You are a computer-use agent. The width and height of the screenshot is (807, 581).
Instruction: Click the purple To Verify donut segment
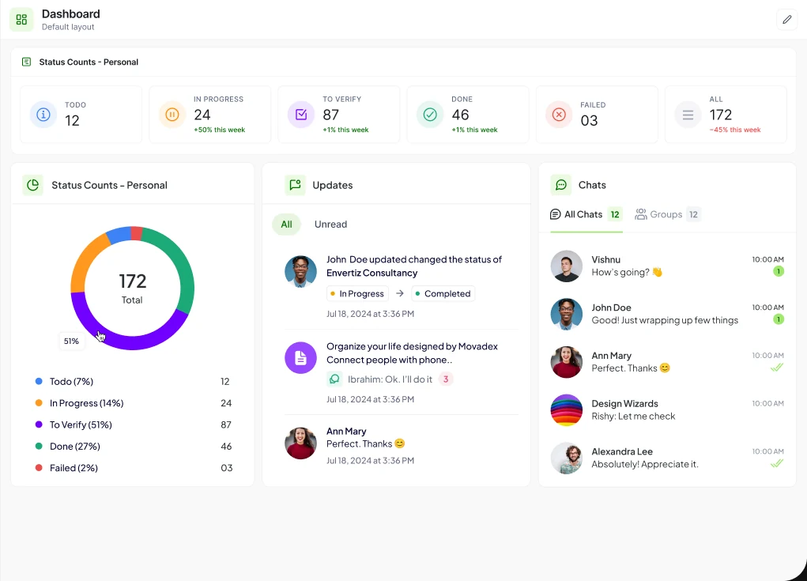click(133, 343)
